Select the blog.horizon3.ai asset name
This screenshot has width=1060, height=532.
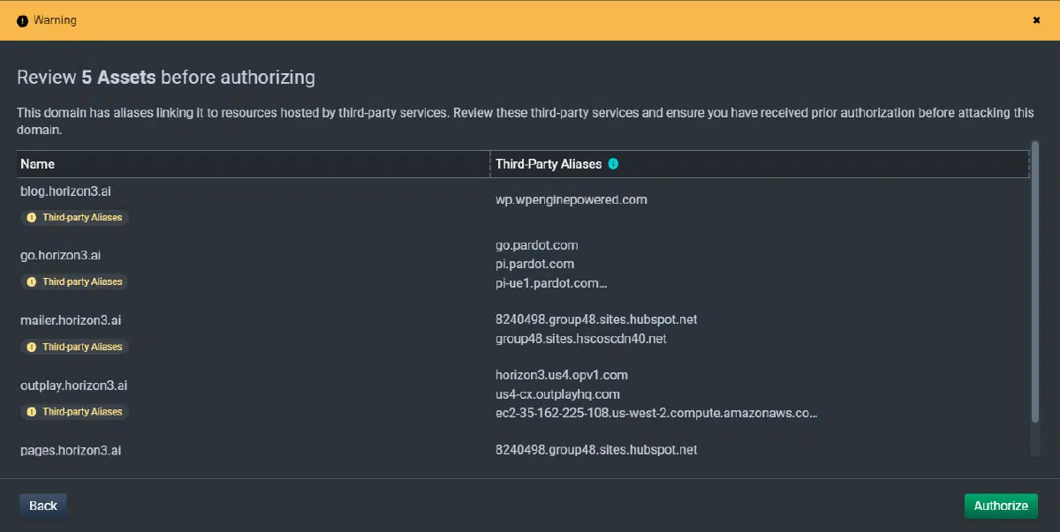(x=65, y=191)
